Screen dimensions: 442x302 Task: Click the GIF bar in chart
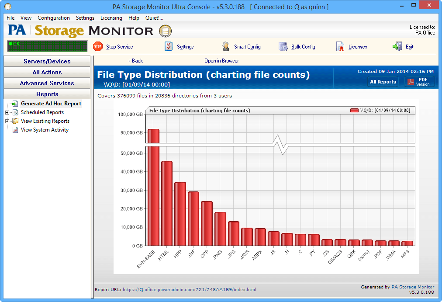[x=193, y=219]
